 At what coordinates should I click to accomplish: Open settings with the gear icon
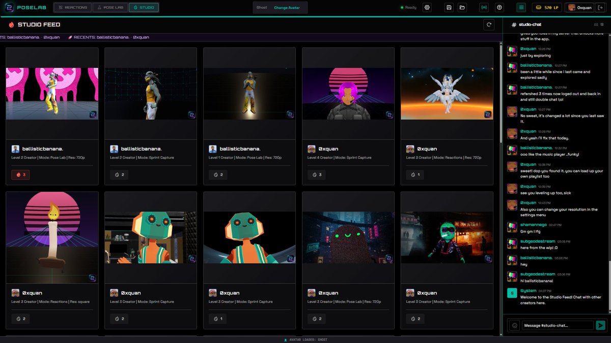coord(427,8)
